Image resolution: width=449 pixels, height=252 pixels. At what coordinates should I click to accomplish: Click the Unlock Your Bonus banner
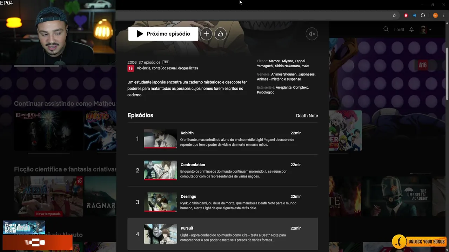coord(419,242)
